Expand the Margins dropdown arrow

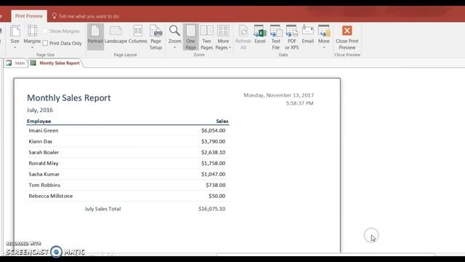(x=32, y=47)
